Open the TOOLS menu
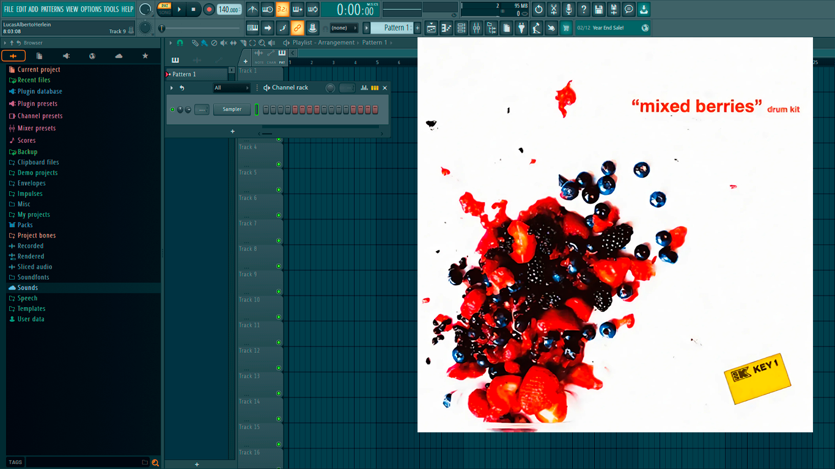The height and width of the screenshot is (469, 835). tap(111, 9)
